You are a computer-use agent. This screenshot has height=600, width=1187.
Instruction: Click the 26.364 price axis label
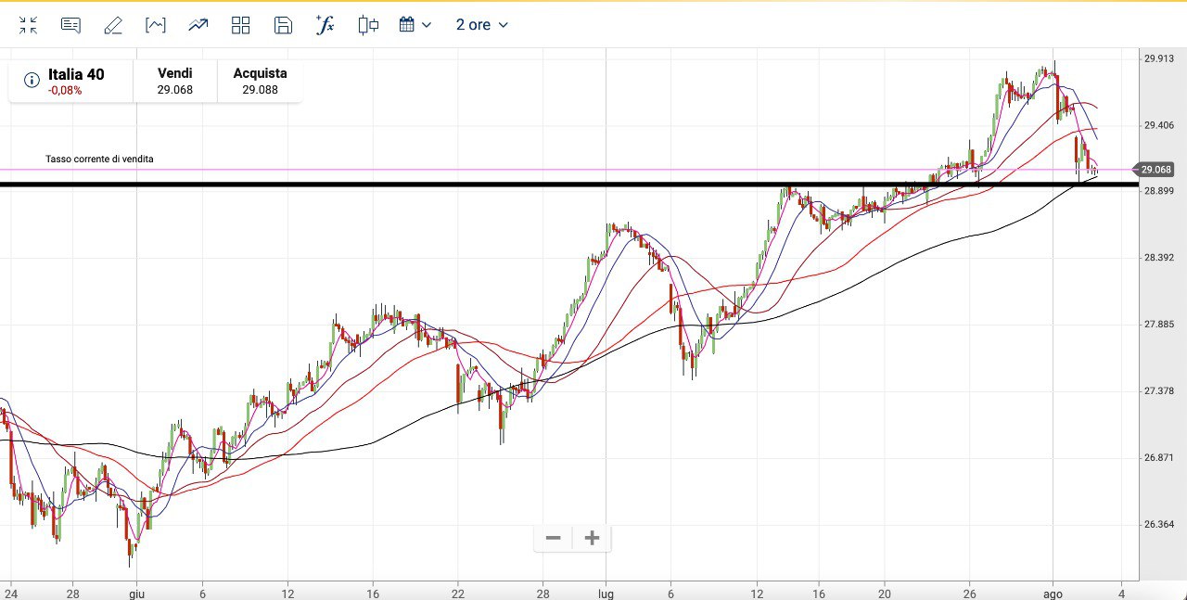coord(1159,525)
